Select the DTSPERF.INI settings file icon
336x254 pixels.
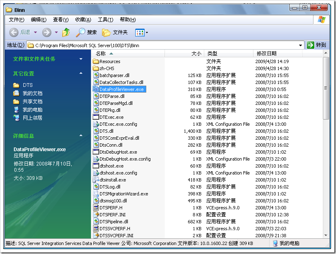[96, 215]
